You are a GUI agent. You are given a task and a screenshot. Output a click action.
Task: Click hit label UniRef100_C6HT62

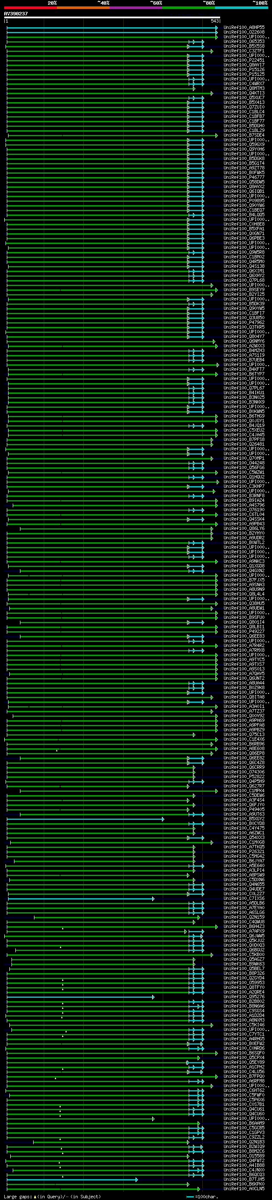click(244, 1090)
